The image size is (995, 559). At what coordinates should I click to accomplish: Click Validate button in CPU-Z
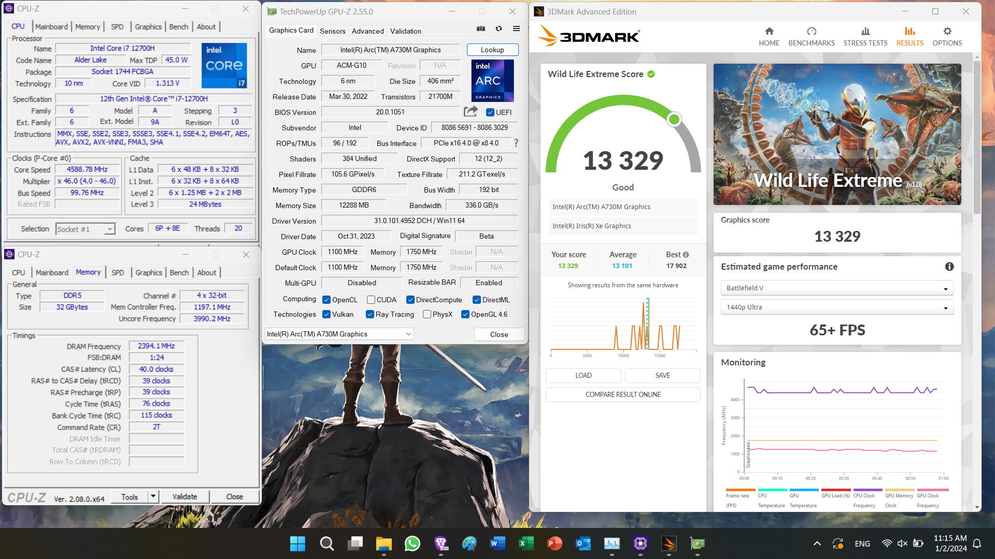click(x=184, y=496)
